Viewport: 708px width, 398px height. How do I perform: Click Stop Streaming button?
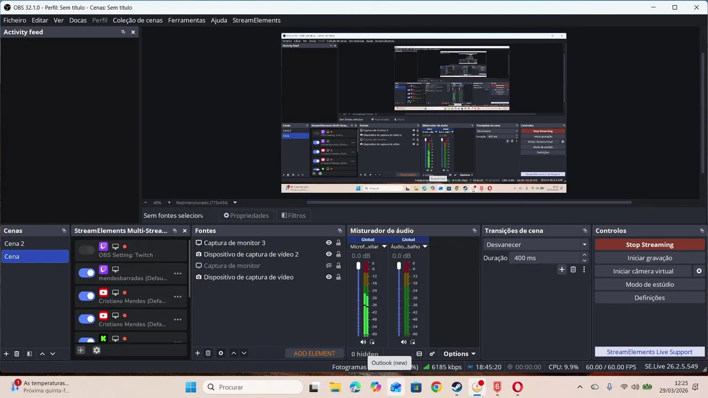[650, 245]
